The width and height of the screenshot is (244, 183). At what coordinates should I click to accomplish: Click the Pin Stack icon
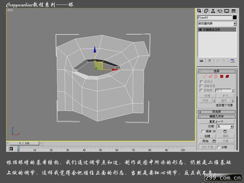pos(201,61)
